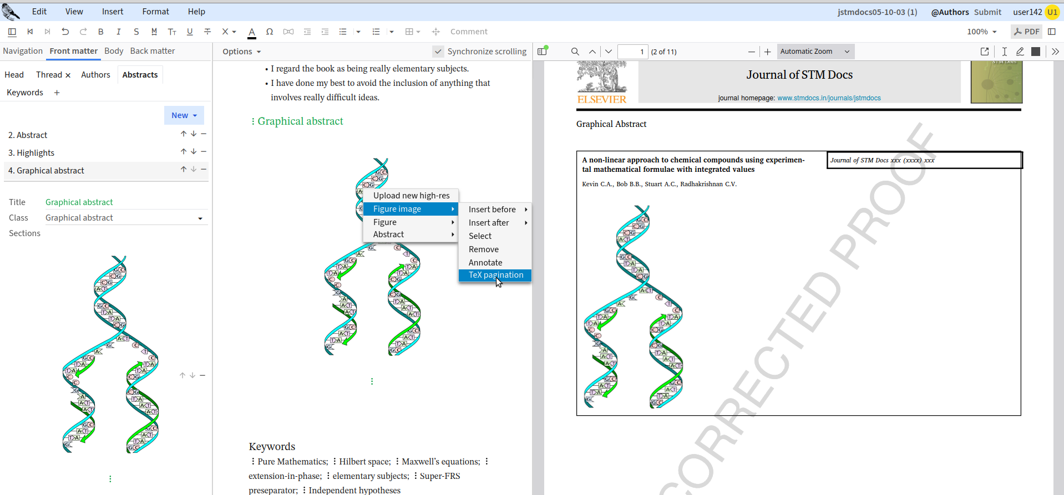Expand the New abstract dropdown
The image size is (1064, 495).
coord(184,115)
